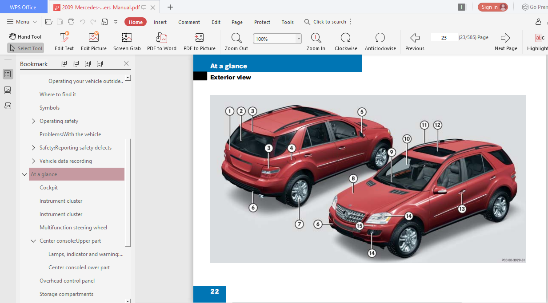Click the convert-to-Word quick access icon
The image size is (548, 303).
click(104, 22)
